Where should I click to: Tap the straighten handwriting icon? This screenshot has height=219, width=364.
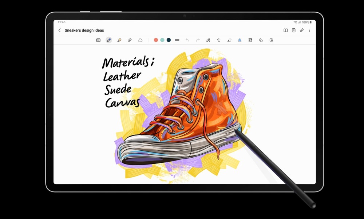click(x=219, y=40)
